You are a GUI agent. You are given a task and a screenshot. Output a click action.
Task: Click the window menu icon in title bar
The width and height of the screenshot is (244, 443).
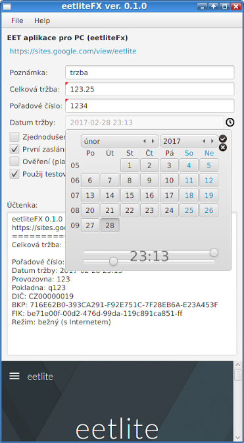[7, 6]
